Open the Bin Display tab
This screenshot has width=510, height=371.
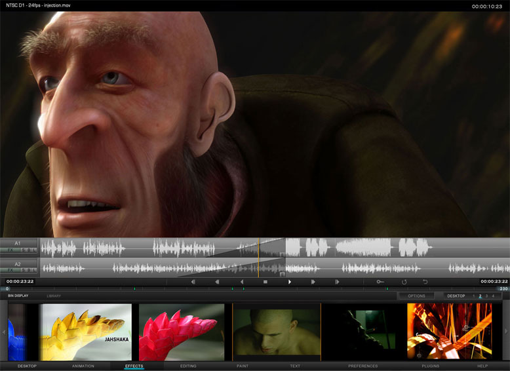pyautogui.click(x=18, y=296)
